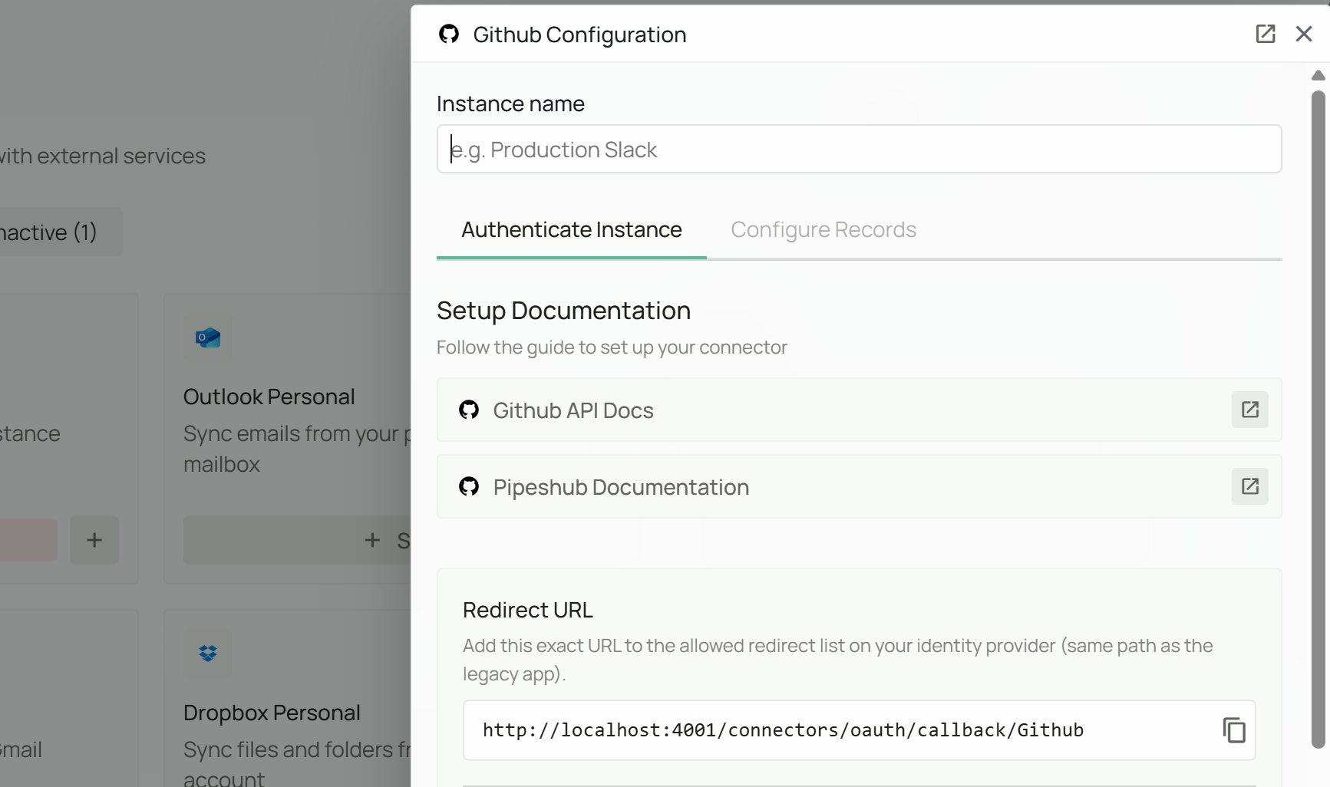
Task: Copy the Redirect URL to clipboard
Action: pos(1233,729)
